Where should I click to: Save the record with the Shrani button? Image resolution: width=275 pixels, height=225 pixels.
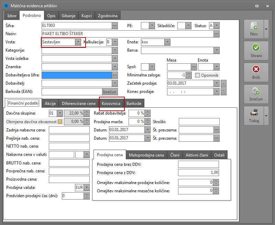(256, 51)
